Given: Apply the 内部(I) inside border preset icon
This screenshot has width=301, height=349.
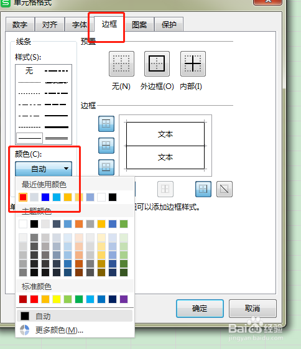Looking at the screenshot, I should pyautogui.click(x=193, y=64).
